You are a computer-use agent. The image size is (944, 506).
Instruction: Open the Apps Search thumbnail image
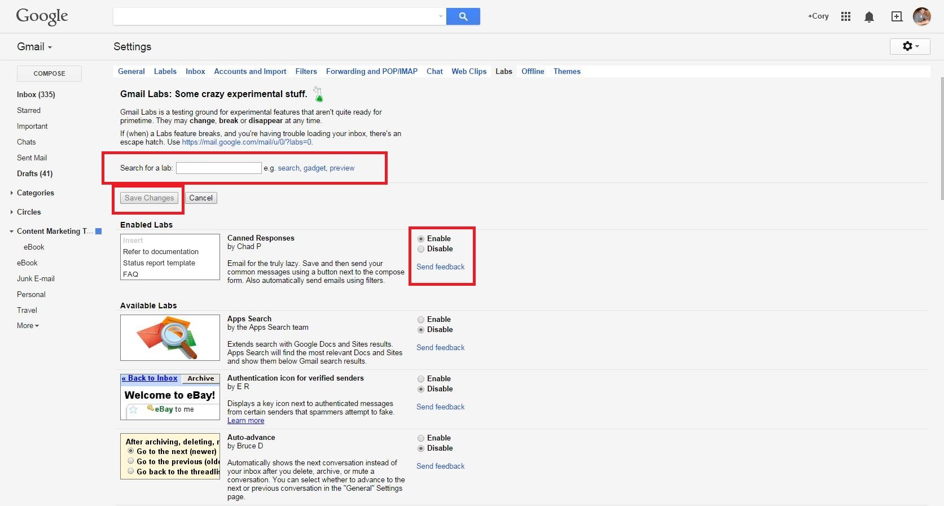[170, 338]
